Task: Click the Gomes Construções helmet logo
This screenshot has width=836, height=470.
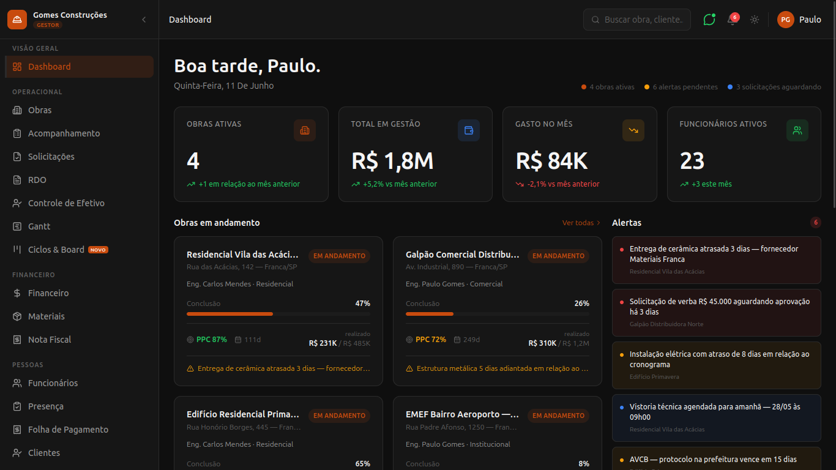Action: tap(17, 20)
